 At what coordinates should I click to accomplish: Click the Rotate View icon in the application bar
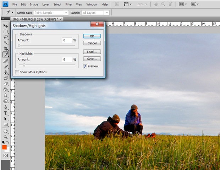point(170,4)
